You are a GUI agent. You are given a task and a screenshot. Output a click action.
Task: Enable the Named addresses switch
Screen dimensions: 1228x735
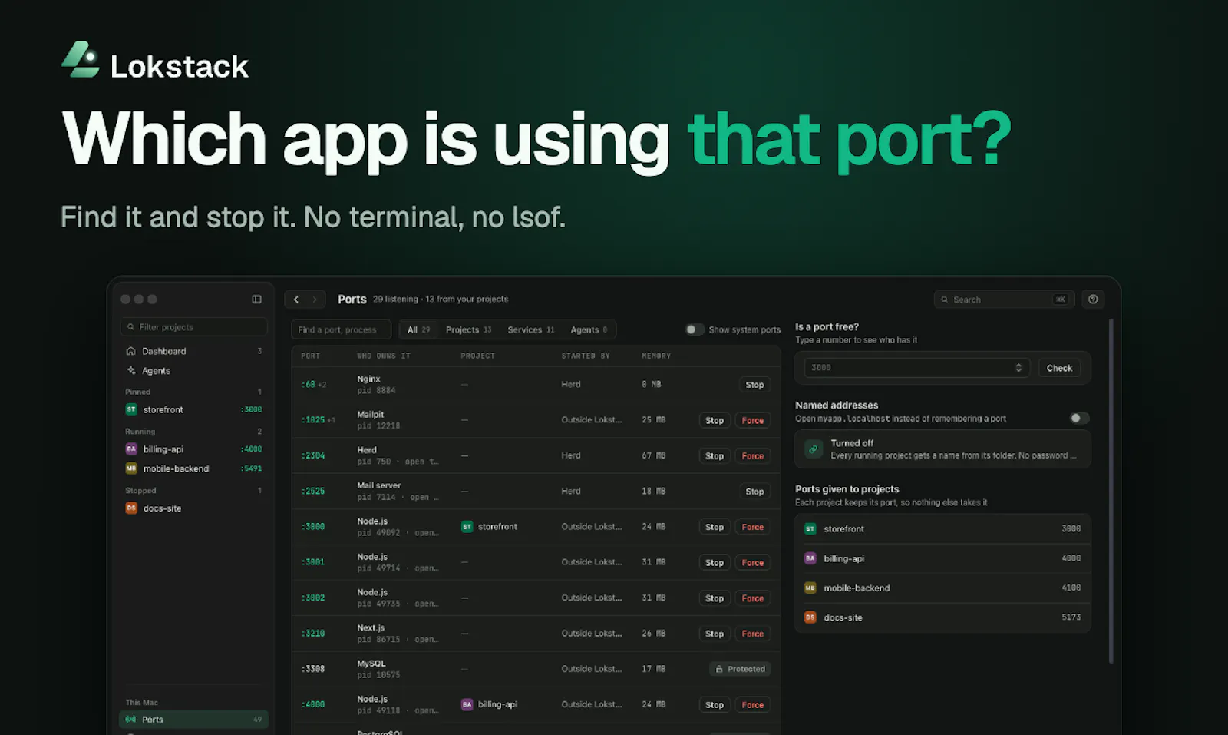point(1079,418)
